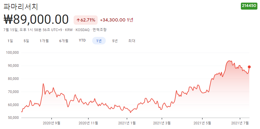Click the 파마리서치 stock title

[21, 7]
